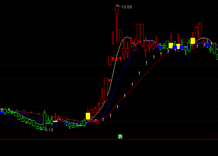Select the yellow candle at the rally start
The image size is (218, 156).
(x=88, y=116)
